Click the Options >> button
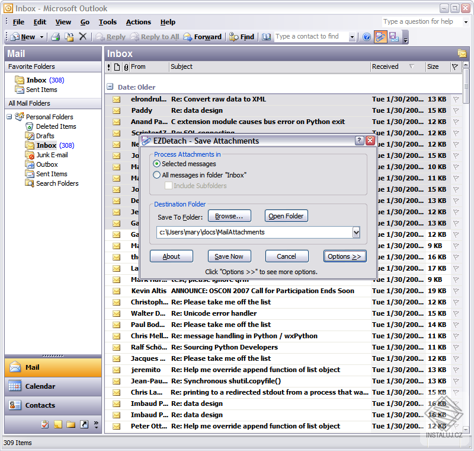The image size is (474, 451). tap(344, 256)
